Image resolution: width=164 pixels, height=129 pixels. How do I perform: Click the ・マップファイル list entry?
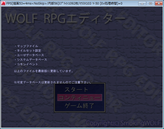(x=26, y=46)
